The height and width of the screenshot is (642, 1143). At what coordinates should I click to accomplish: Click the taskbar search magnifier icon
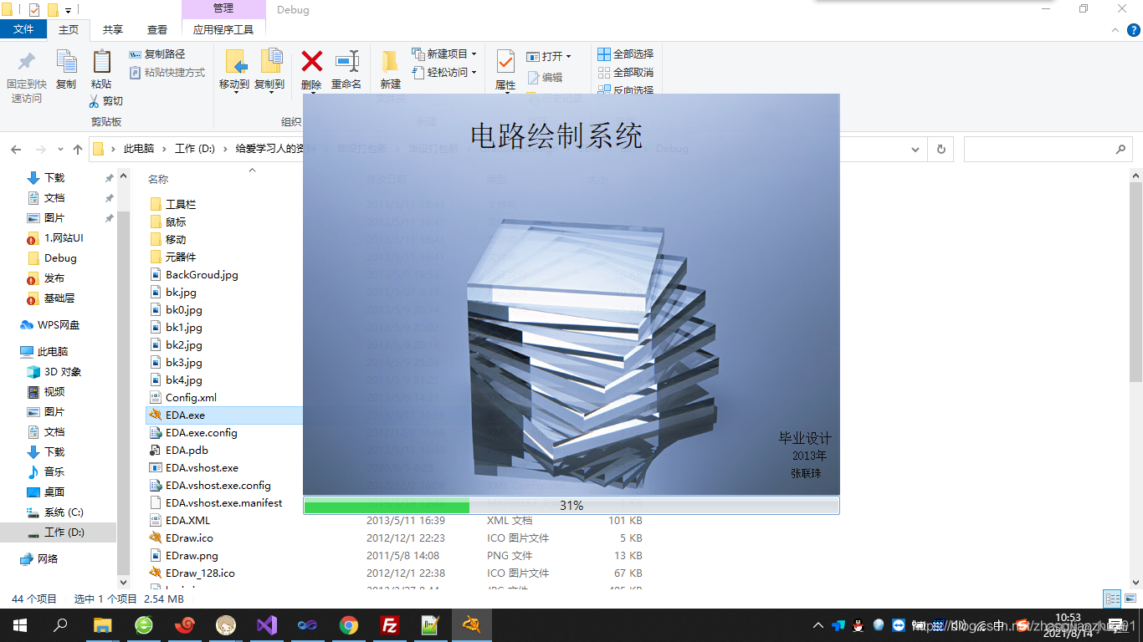[x=60, y=625]
